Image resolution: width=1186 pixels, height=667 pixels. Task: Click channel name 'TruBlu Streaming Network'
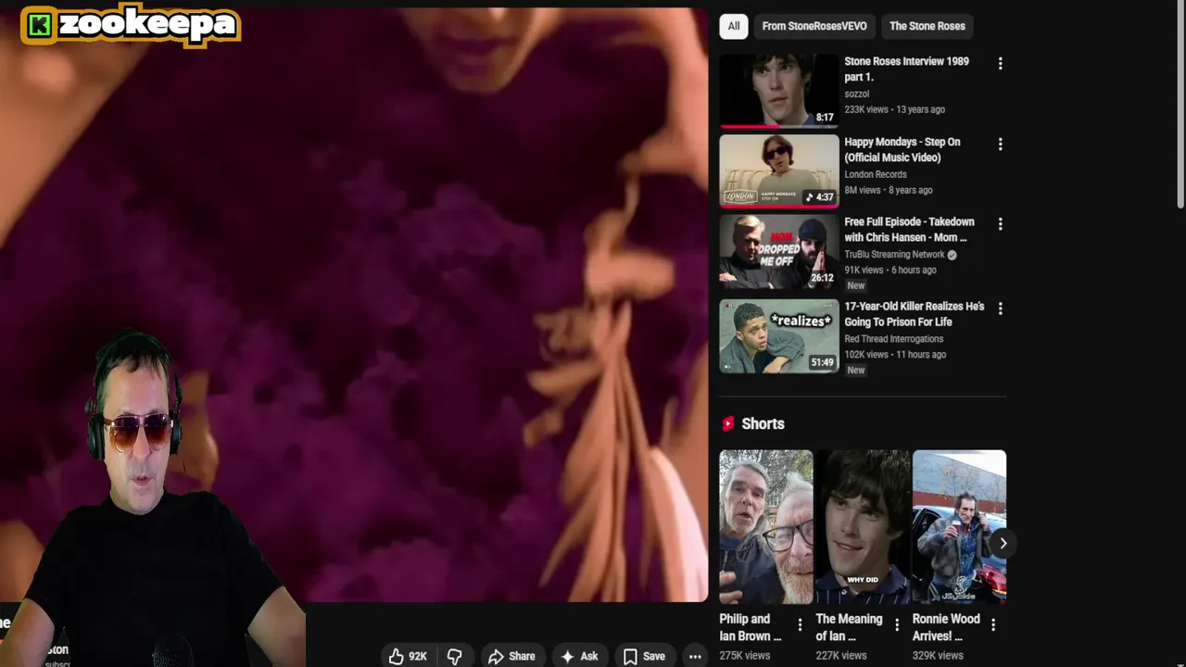click(x=894, y=254)
